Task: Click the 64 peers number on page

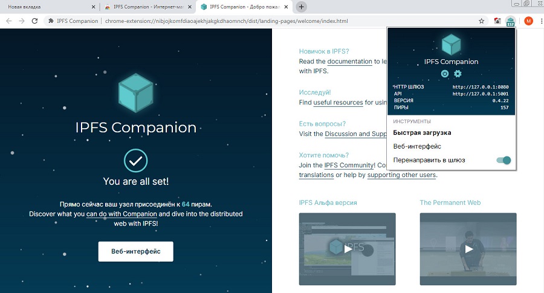Action: click(186, 204)
